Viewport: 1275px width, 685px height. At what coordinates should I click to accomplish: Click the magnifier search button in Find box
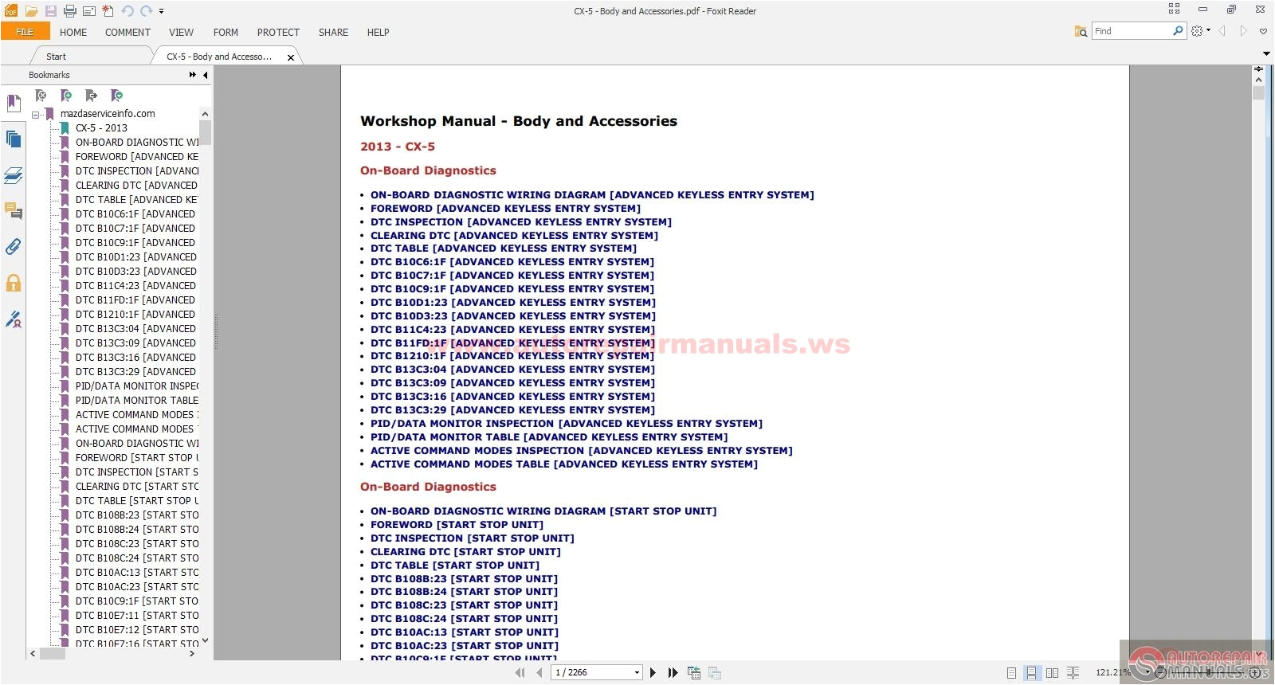1179,31
